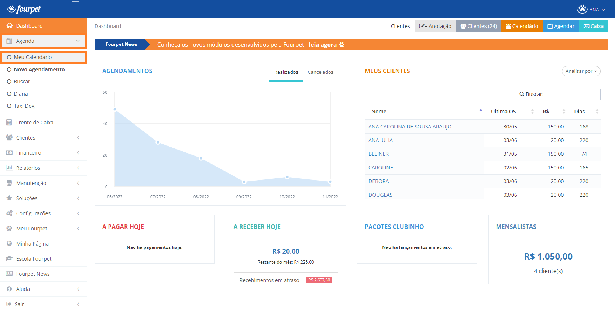Click the Fourpet News banner label
The width and height of the screenshot is (615, 312).
pos(121,44)
